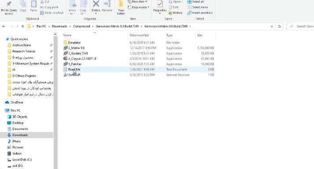This screenshot has width=314, height=169.
Task: Select the 4_Clayoo 2.5.18071.9 installer
Action: (82, 59)
